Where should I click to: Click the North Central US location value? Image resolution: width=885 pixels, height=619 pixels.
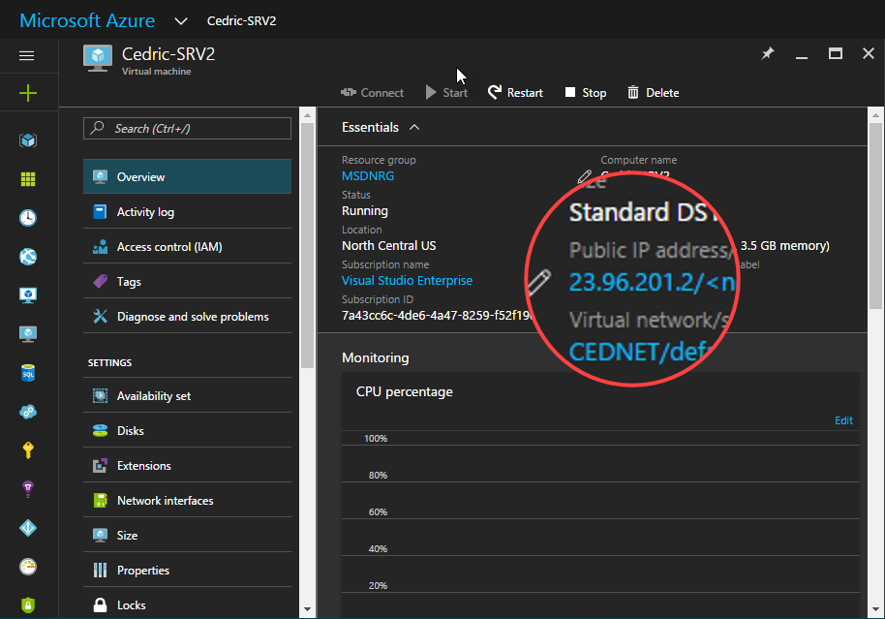click(x=389, y=246)
